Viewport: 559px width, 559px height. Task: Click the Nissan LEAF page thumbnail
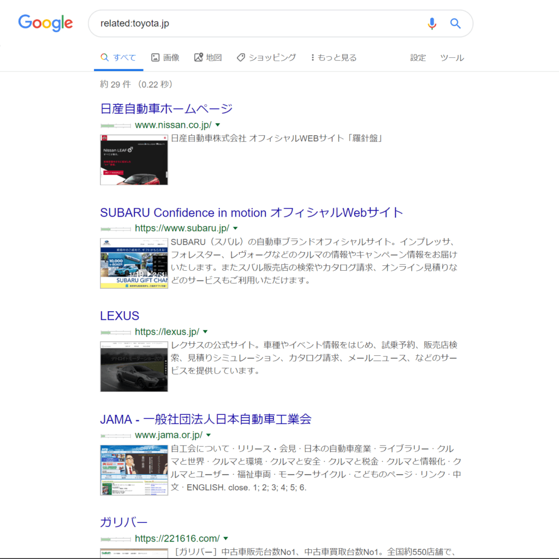[134, 160]
